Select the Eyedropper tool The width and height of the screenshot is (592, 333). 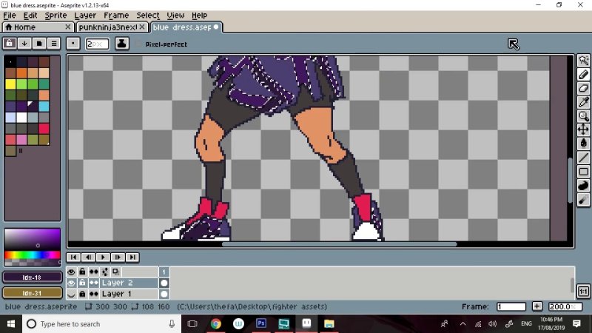coord(583,102)
